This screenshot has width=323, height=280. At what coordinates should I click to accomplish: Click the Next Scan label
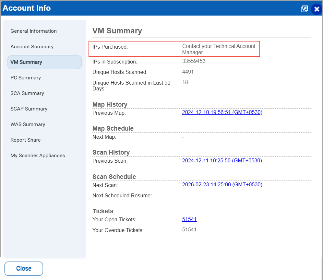click(x=105, y=185)
